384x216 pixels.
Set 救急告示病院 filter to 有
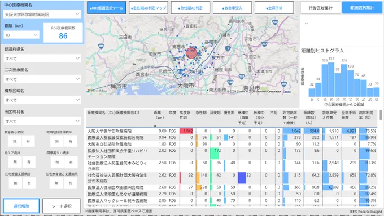click(28, 141)
